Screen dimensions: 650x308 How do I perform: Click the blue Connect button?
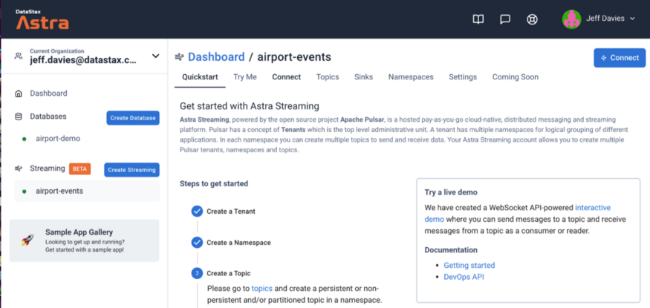pyautogui.click(x=620, y=58)
